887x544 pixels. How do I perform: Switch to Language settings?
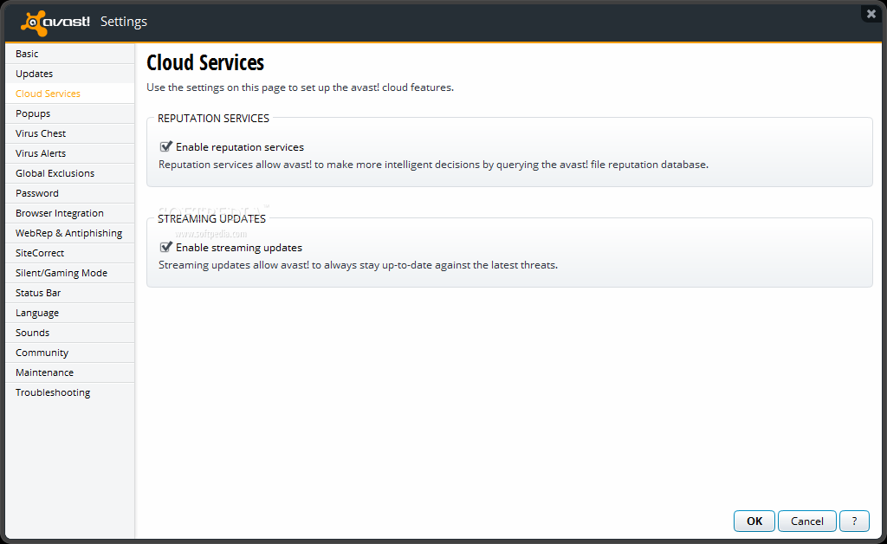coord(70,313)
